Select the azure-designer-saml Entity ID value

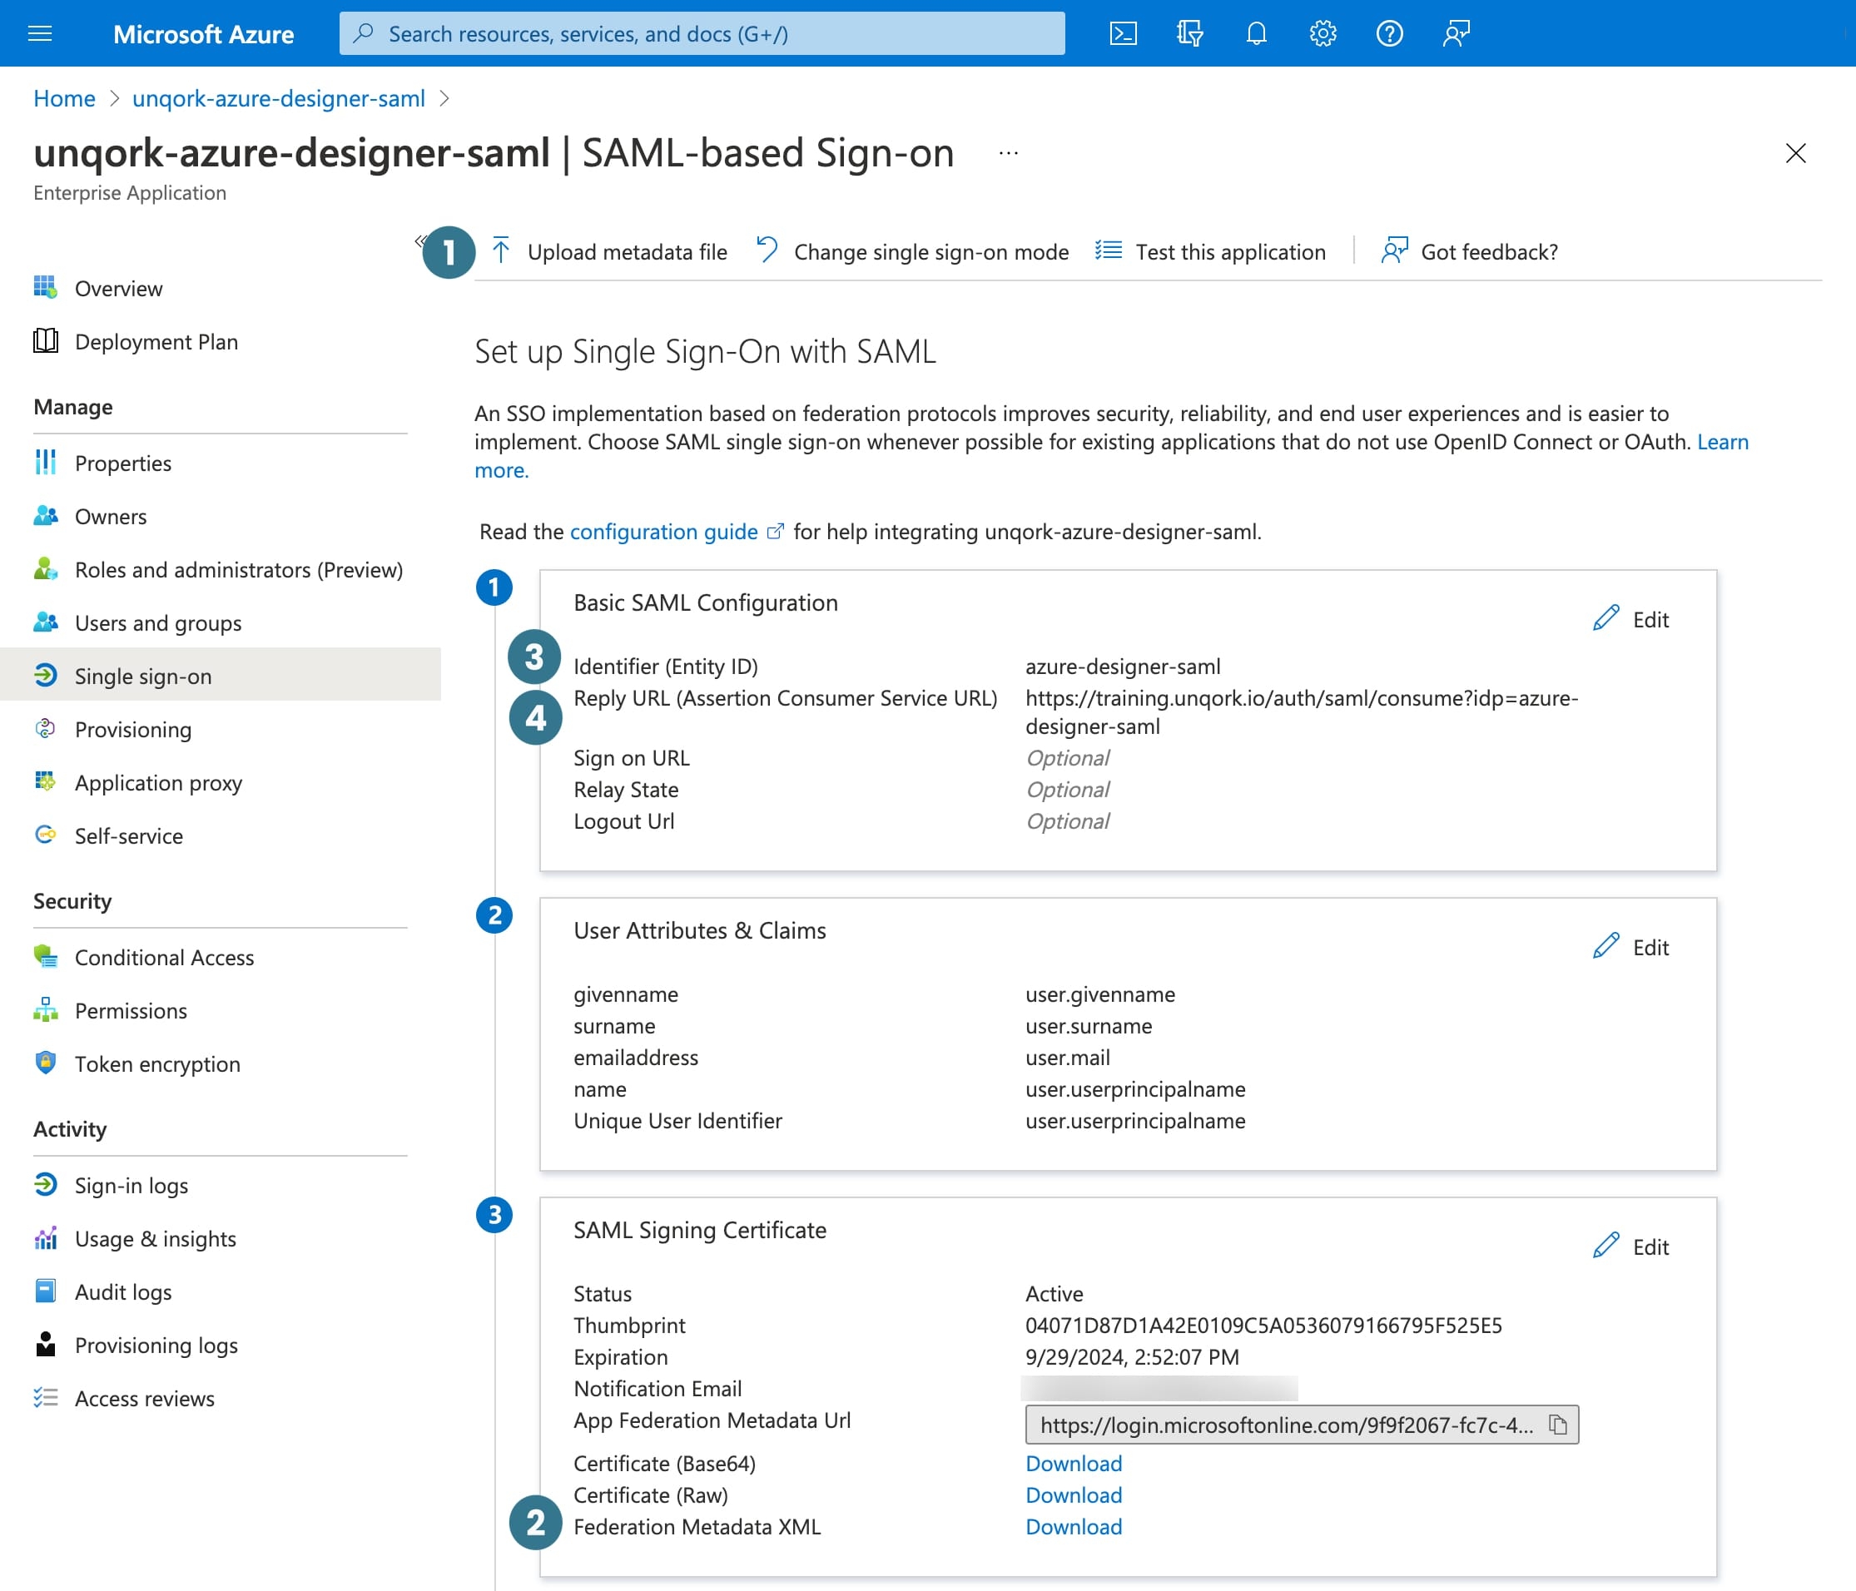tap(1124, 667)
